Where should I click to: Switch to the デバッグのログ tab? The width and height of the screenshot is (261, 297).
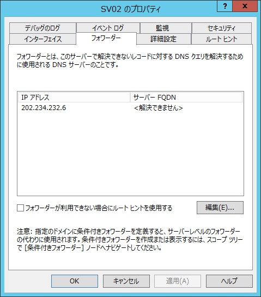click(x=43, y=28)
